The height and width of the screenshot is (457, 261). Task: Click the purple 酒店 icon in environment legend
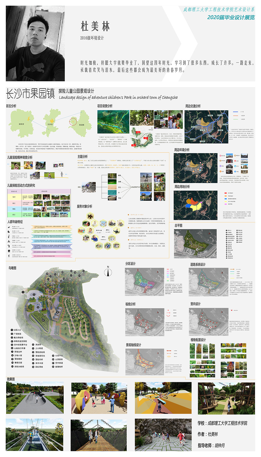[221, 166]
